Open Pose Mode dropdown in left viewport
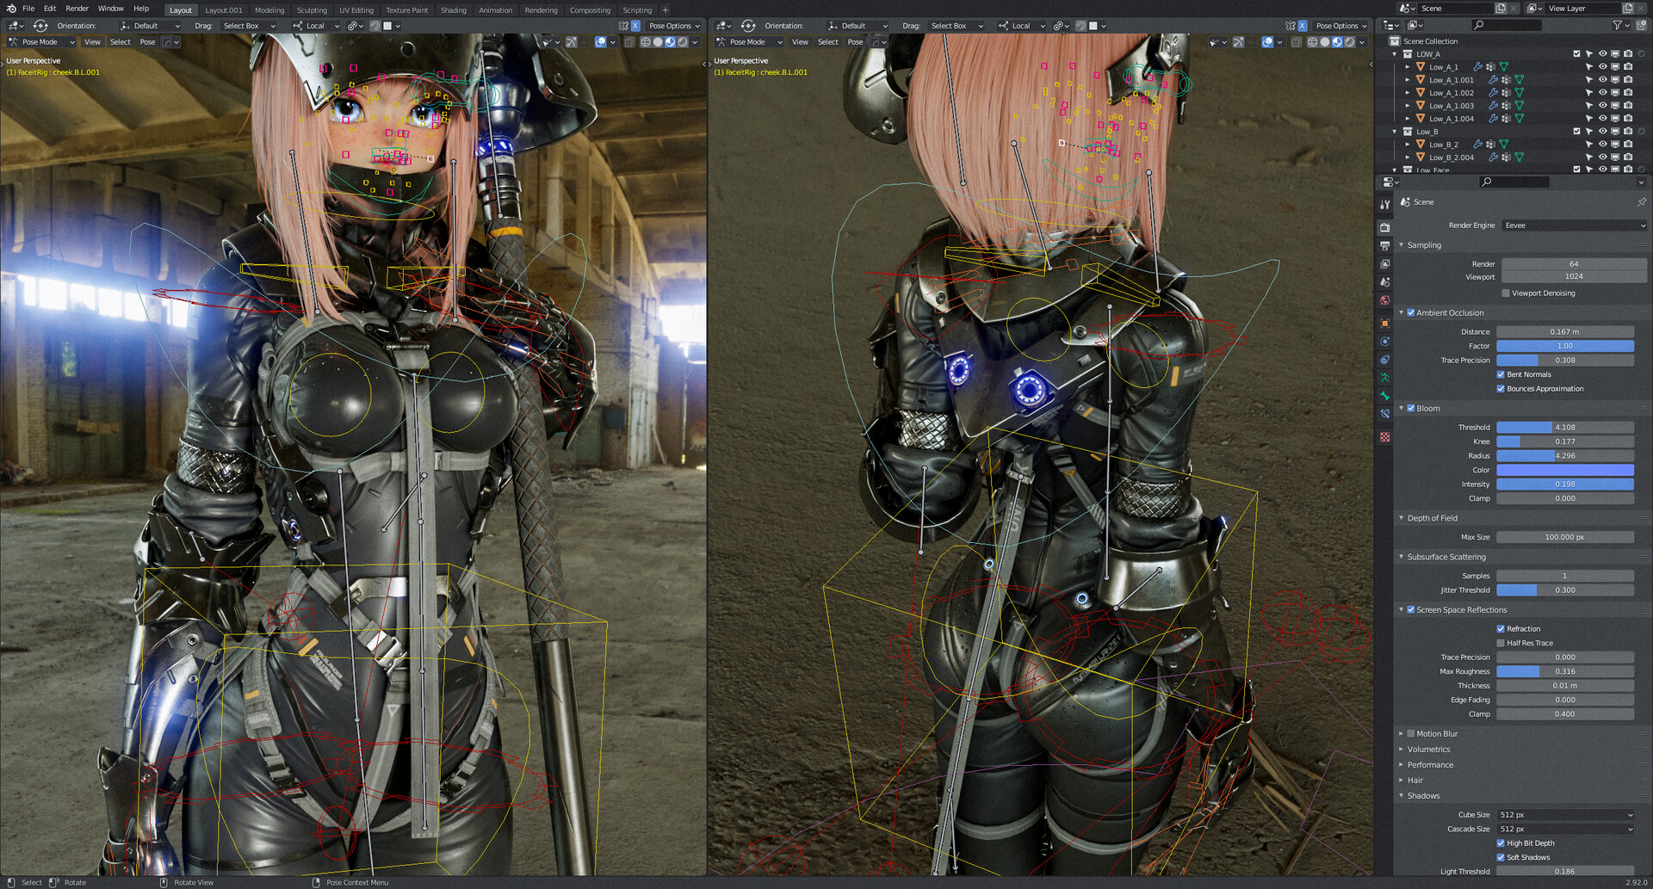1653x889 pixels. point(41,41)
